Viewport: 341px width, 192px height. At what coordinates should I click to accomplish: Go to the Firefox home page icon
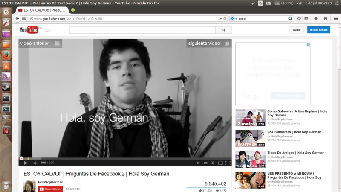coord(325,19)
